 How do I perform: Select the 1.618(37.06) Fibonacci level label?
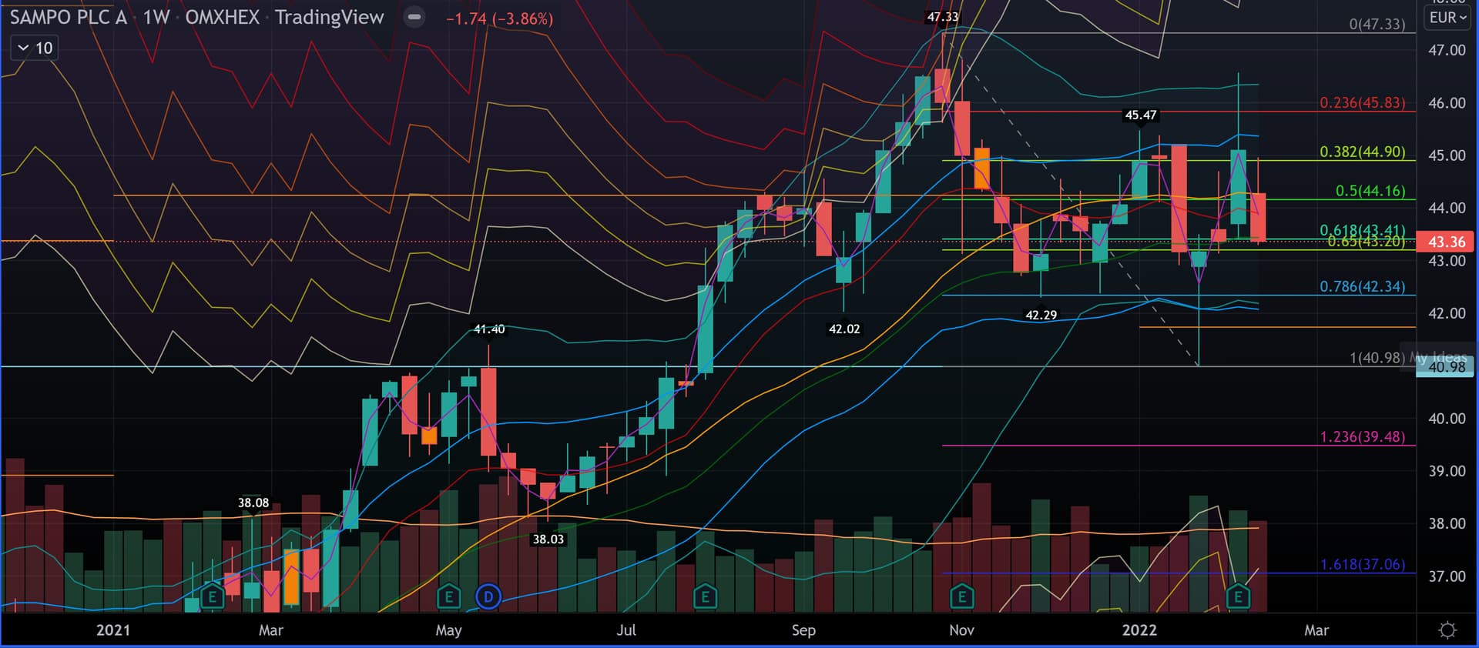coord(1362,564)
